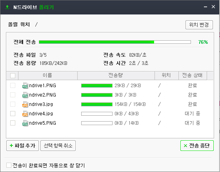Viewport: 220px width, 172px height.
Task: Click the ndrive4.jpg empty progress bar
Action: click(x=97, y=114)
